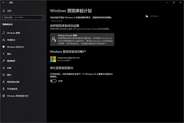This screenshot has height=123, width=184.
Task: Close the Settings window
Action: (181, 2)
